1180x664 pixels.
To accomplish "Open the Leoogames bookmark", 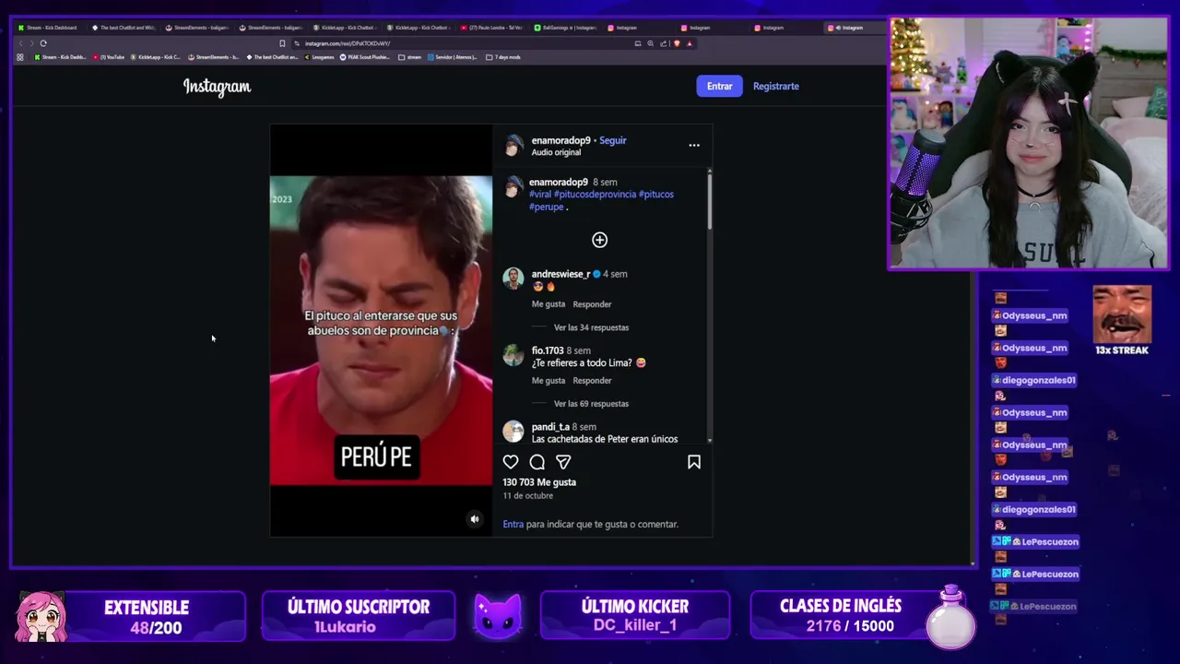I will (319, 57).
